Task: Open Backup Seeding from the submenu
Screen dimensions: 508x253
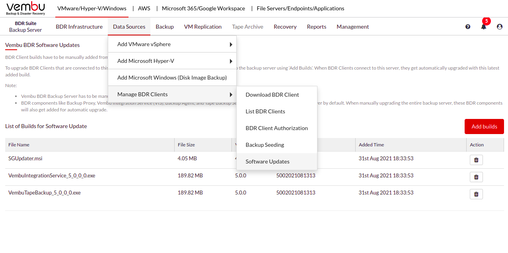Action: [x=265, y=145]
